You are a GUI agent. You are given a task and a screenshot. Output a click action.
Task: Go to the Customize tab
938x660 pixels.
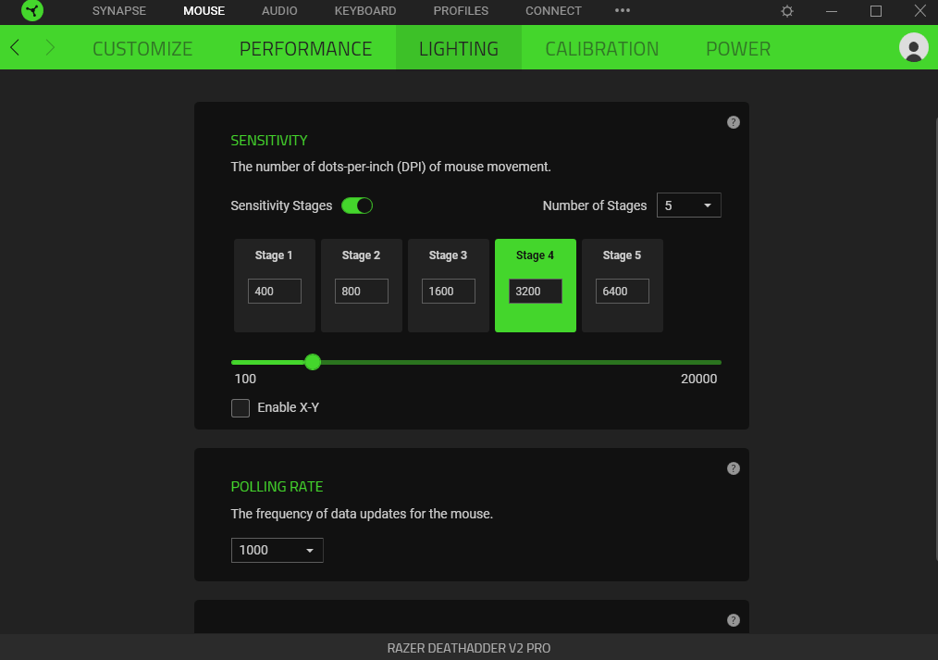coord(142,48)
